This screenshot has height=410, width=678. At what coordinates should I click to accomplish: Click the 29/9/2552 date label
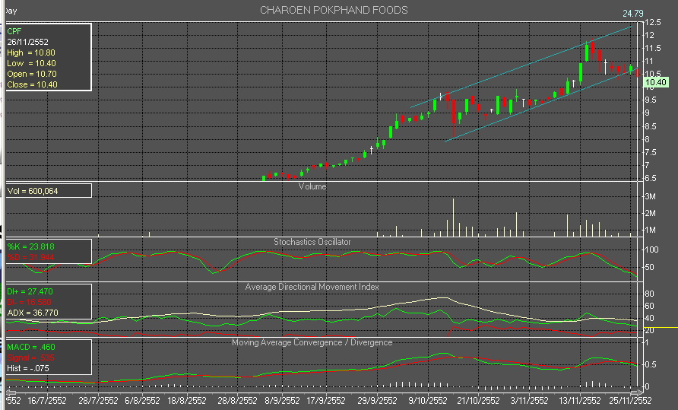(377, 401)
